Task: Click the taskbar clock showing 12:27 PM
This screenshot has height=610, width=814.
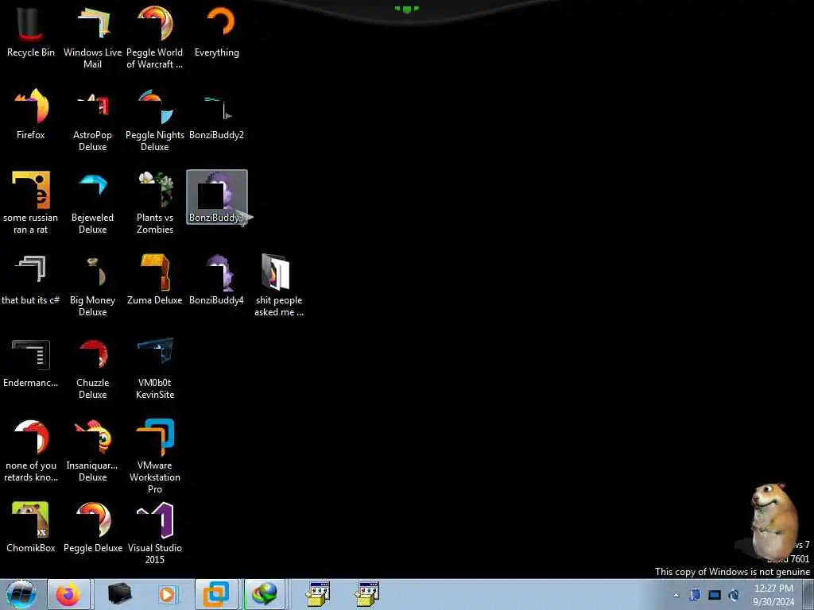Action: [773, 595]
